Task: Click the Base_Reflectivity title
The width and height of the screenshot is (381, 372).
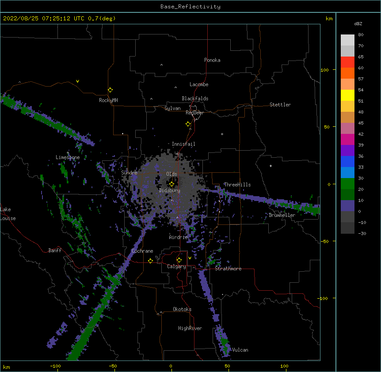Action: (x=190, y=7)
